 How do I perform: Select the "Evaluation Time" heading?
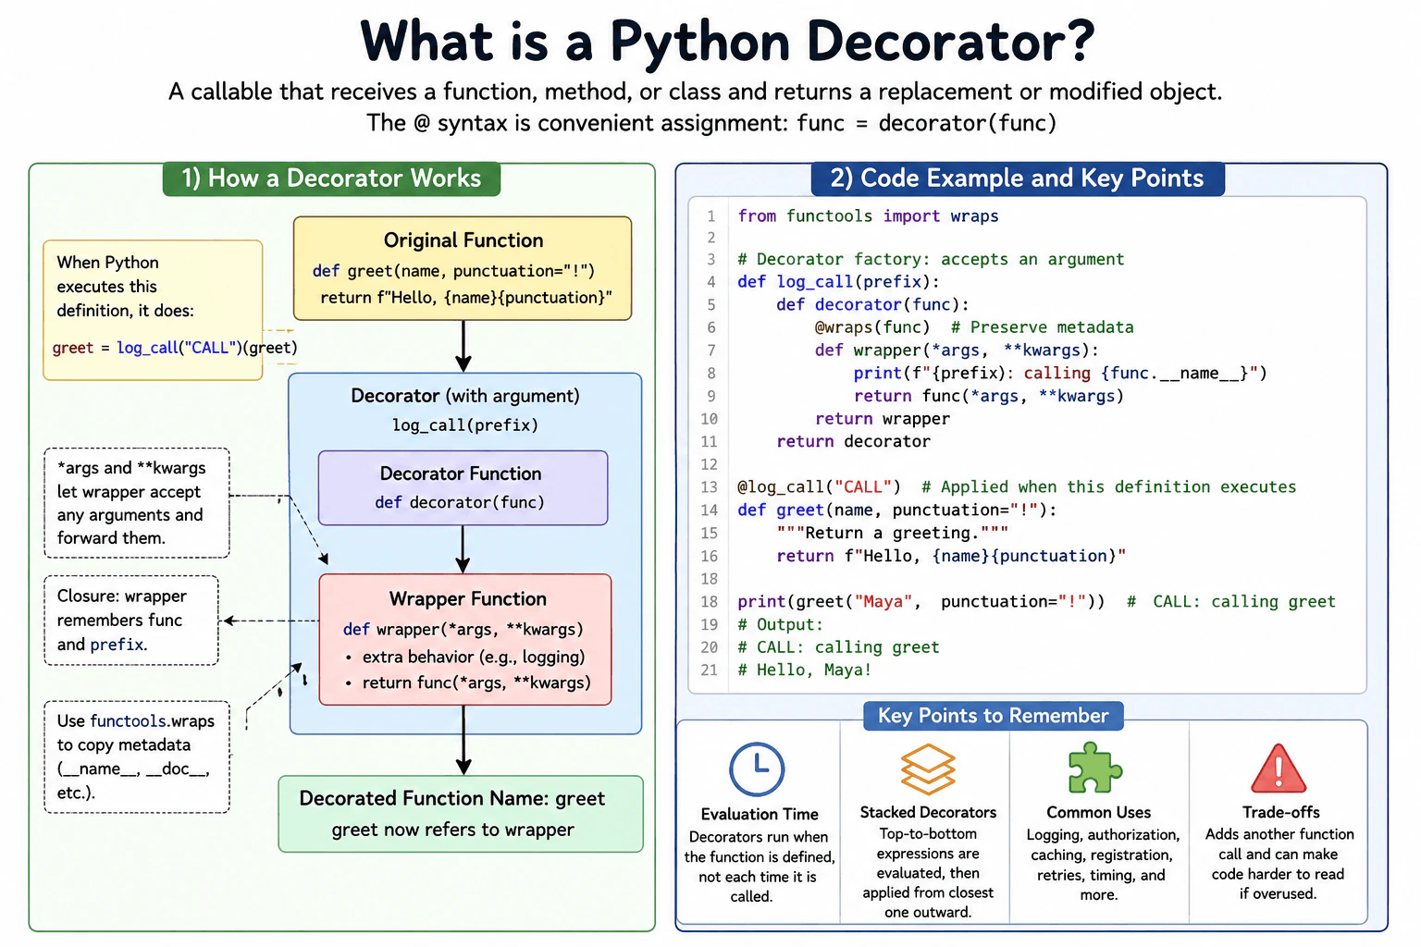coord(760,815)
